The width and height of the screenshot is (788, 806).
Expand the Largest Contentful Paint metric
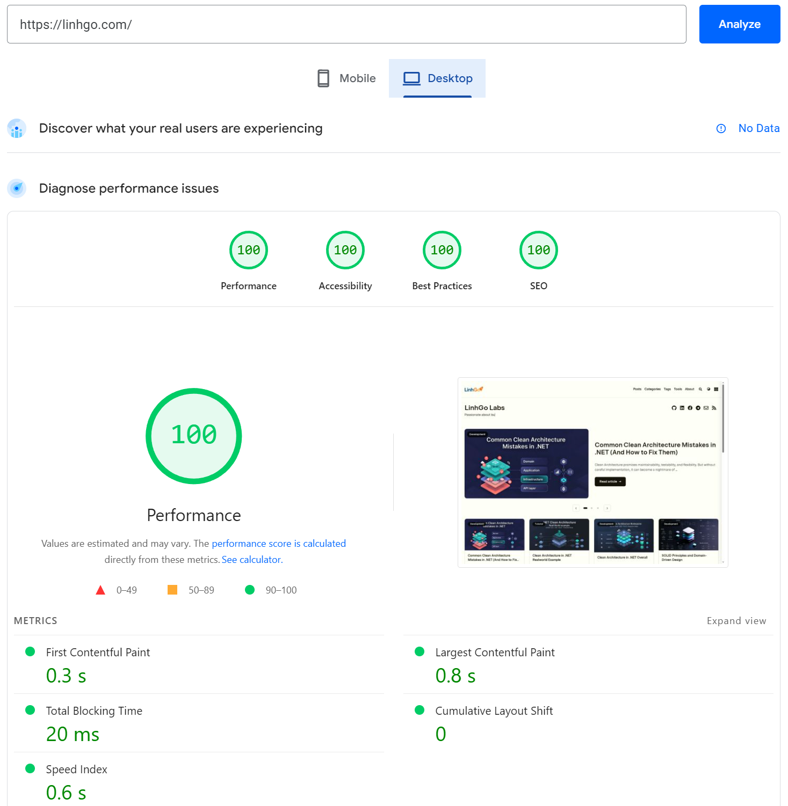pos(495,653)
